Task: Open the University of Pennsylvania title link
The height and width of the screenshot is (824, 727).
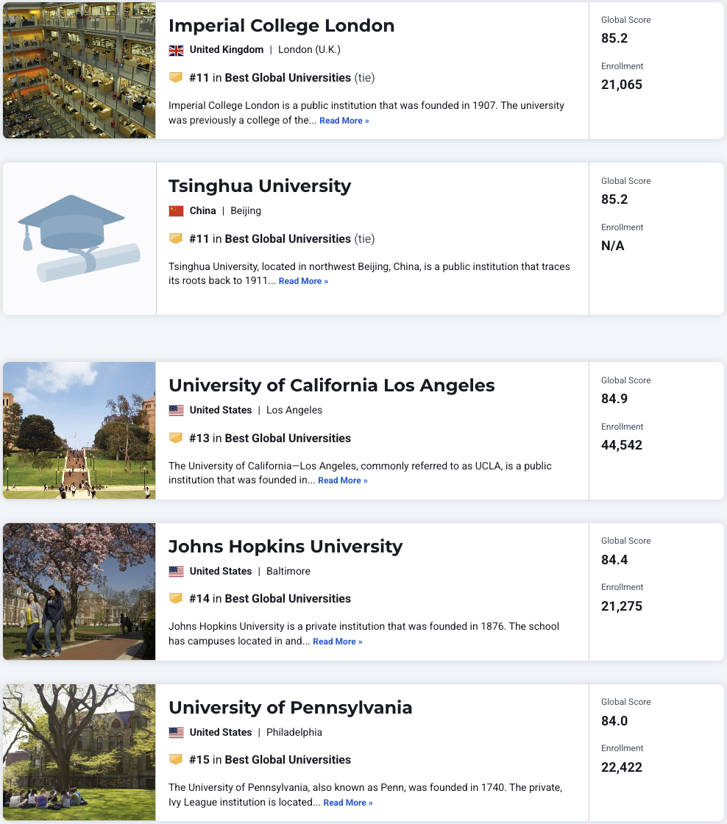Action: tap(290, 708)
